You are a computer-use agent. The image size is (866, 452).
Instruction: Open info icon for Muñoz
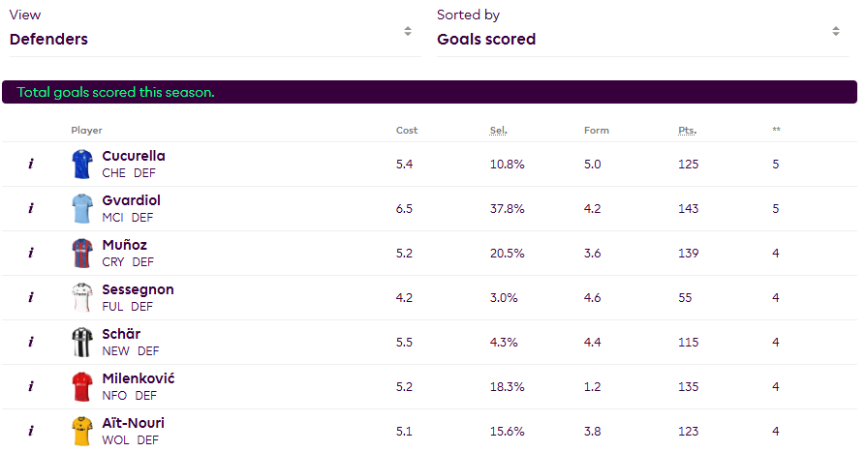30,254
